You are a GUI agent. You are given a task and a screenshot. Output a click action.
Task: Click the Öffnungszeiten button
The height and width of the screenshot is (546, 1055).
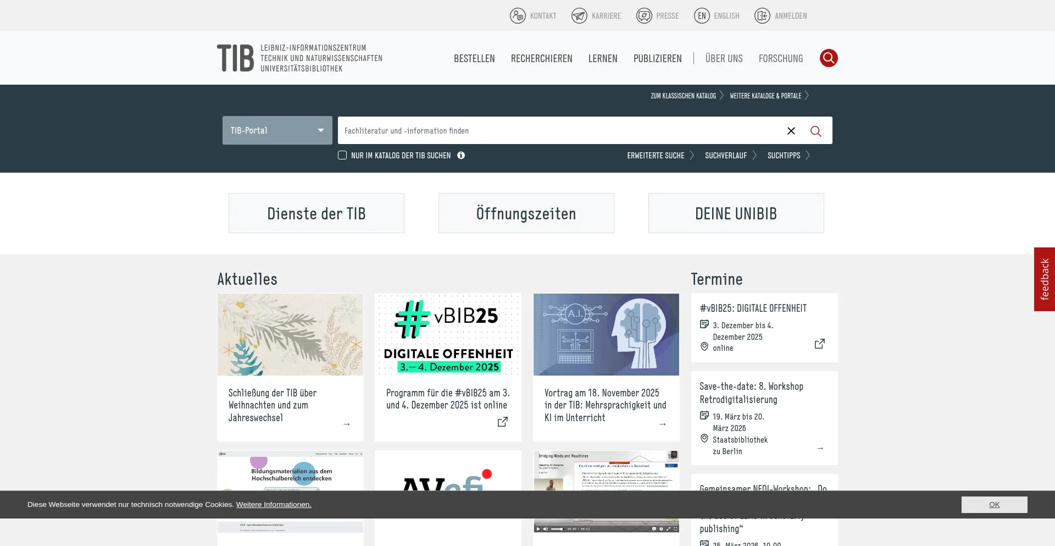(526, 213)
